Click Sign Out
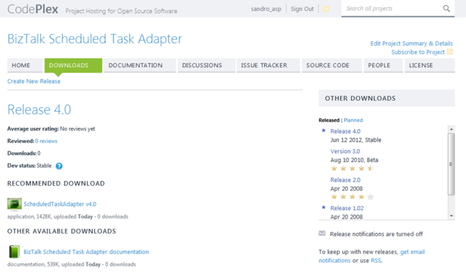The image size is (466, 278). tap(302, 9)
